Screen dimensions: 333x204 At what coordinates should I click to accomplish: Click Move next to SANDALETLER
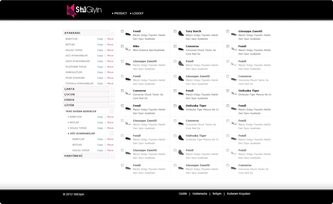[x=110, y=72]
